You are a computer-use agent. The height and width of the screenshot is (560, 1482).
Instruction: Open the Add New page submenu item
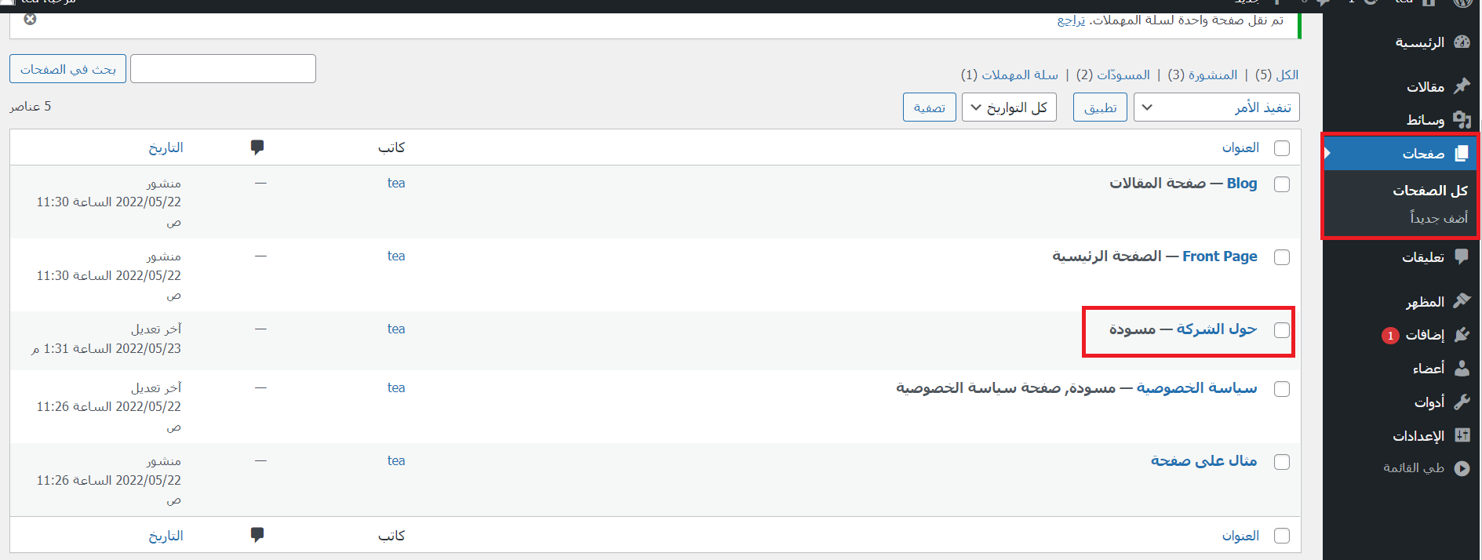coord(1438,218)
